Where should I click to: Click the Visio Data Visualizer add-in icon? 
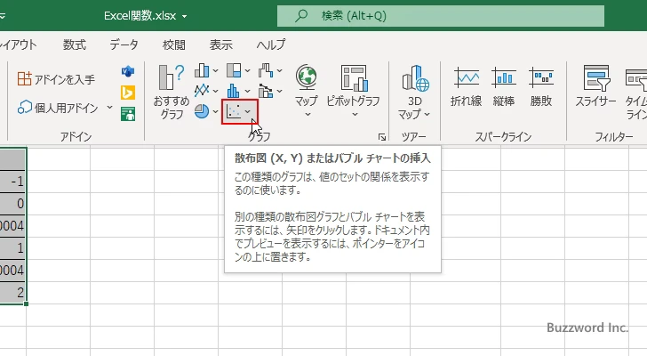click(128, 71)
